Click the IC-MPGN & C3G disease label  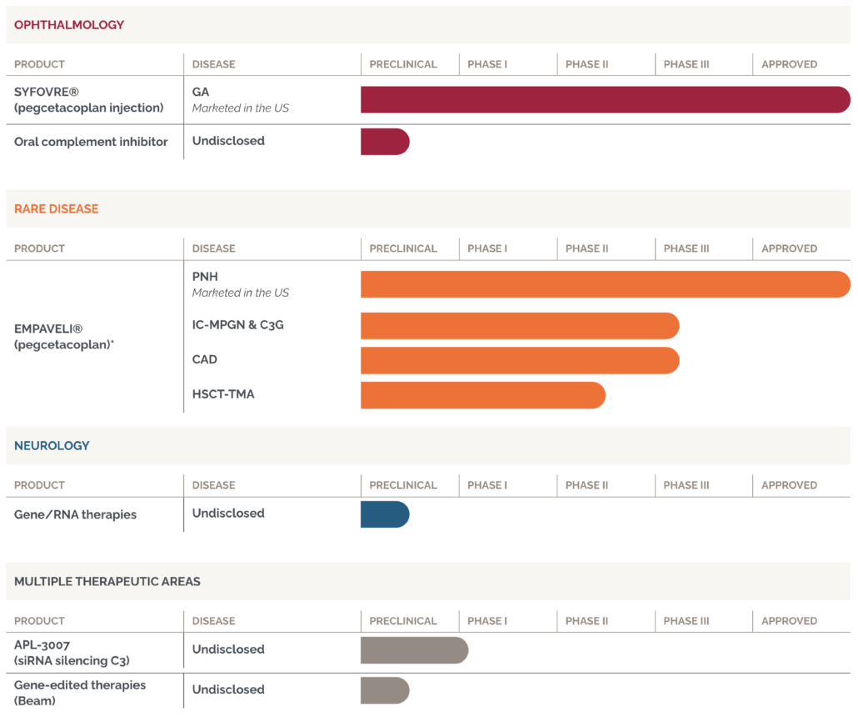pos(238,325)
